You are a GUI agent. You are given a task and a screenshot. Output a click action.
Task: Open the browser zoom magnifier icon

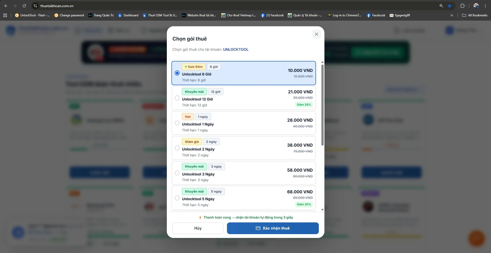click(441, 6)
